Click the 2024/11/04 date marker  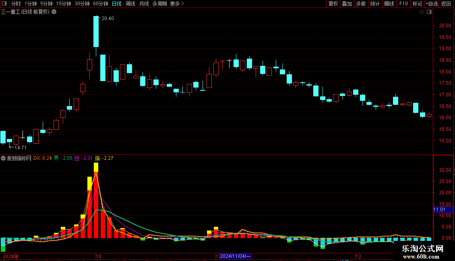[x=235, y=256]
